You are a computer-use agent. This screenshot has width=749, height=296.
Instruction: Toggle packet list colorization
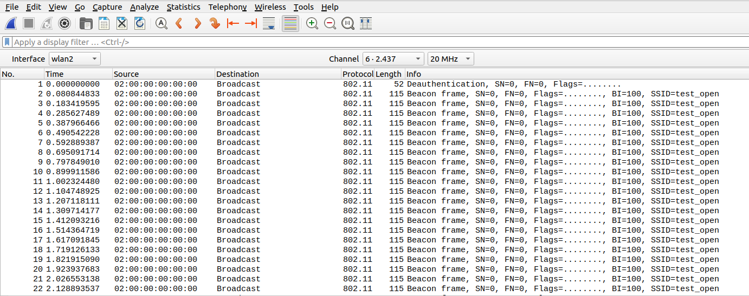[290, 23]
